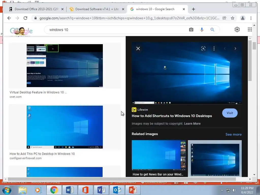Open the large Lifewire preview image

click(187, 73)
